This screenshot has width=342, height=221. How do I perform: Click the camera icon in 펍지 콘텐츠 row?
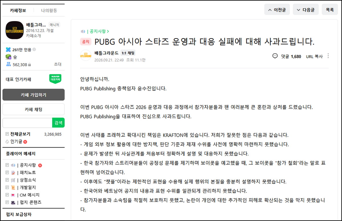tap(13, 202)
